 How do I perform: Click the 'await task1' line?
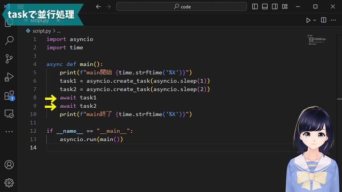78,98
